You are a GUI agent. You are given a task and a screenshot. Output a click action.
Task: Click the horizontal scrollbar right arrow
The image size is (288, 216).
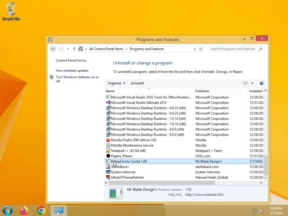point(261,183)
